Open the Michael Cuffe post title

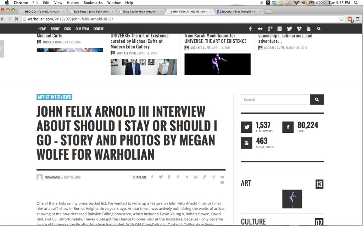[50, 36]
